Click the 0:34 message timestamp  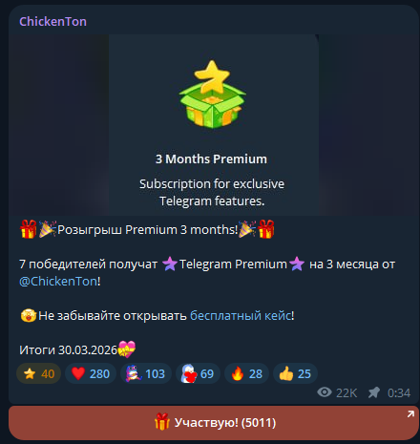pyautogui.click(x=399, y=393)
